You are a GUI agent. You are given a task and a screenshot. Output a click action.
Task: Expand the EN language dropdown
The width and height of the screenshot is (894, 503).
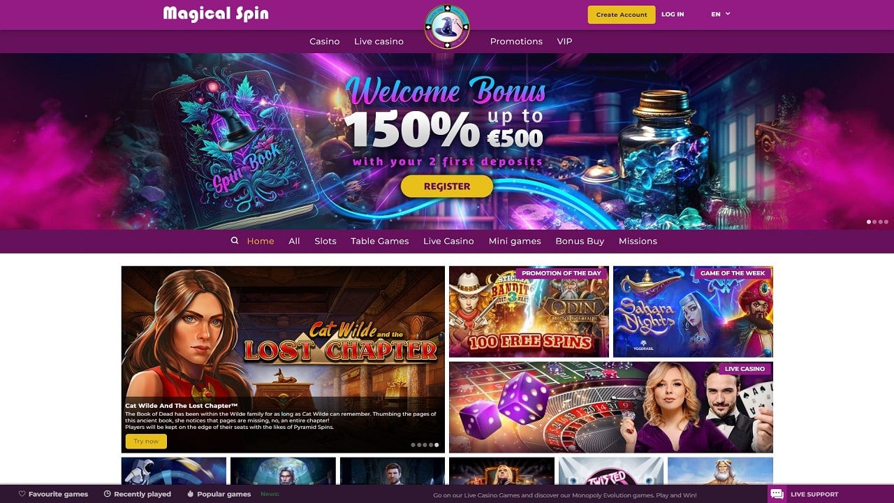[x=721, y=14]
